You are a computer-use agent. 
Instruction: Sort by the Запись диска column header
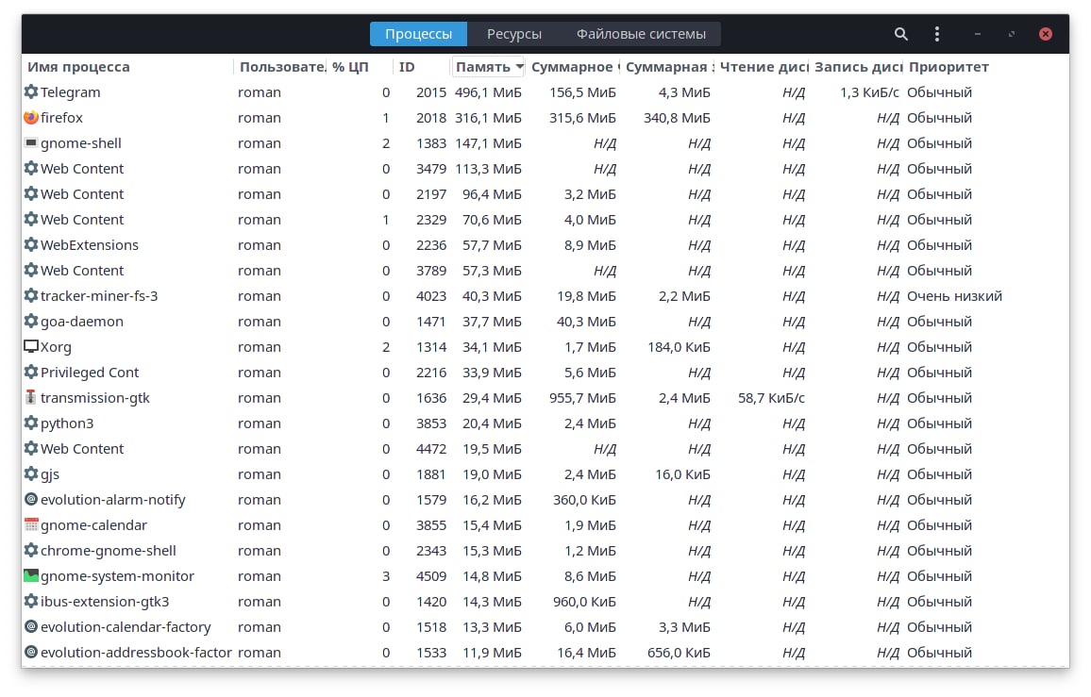(x=858, y=67)
